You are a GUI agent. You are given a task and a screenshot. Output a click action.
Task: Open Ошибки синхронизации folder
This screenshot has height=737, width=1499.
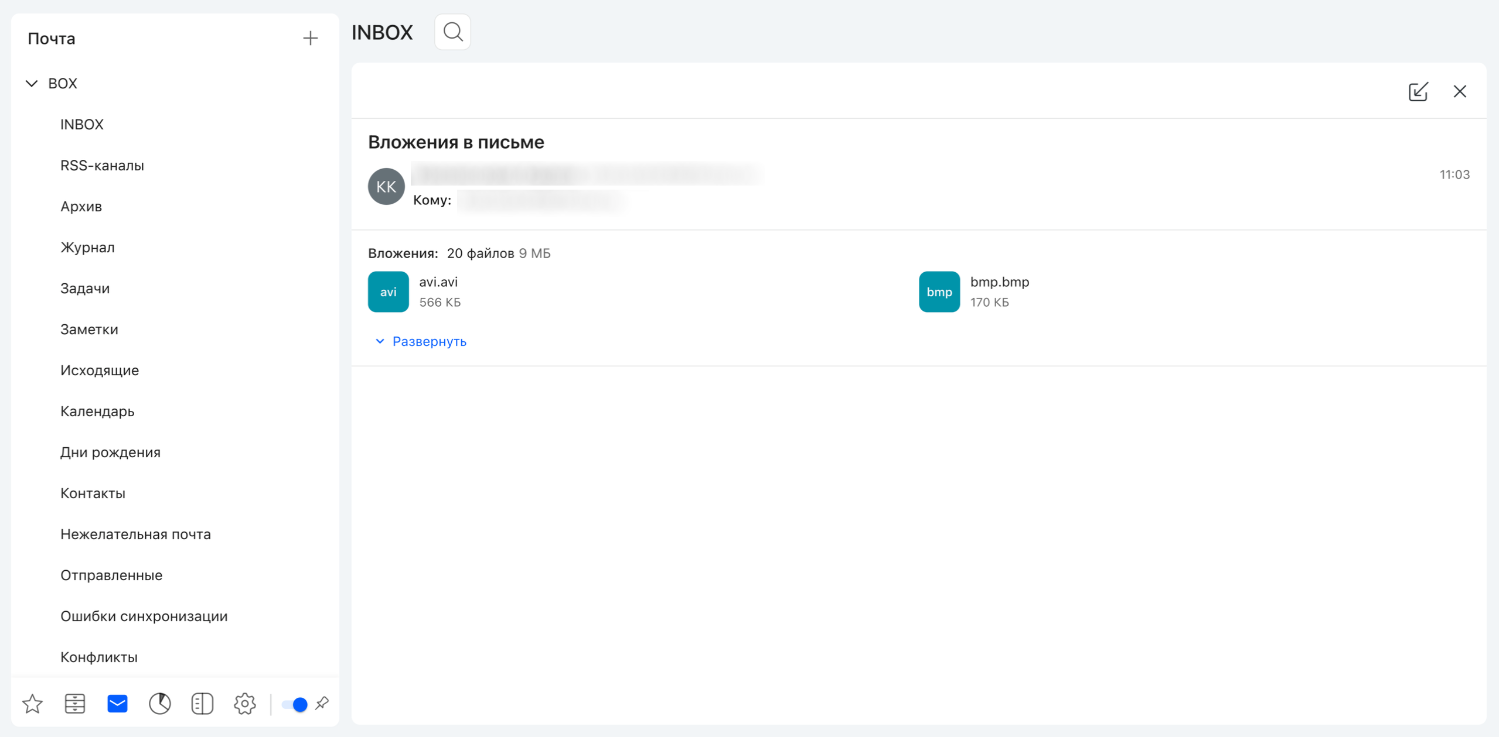tap(144, 616)
